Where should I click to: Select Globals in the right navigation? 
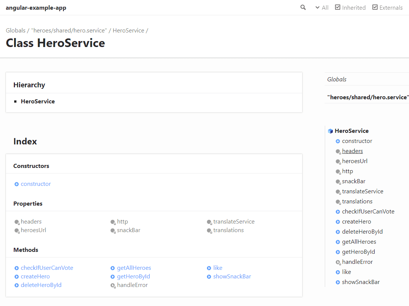coord(337,79)
